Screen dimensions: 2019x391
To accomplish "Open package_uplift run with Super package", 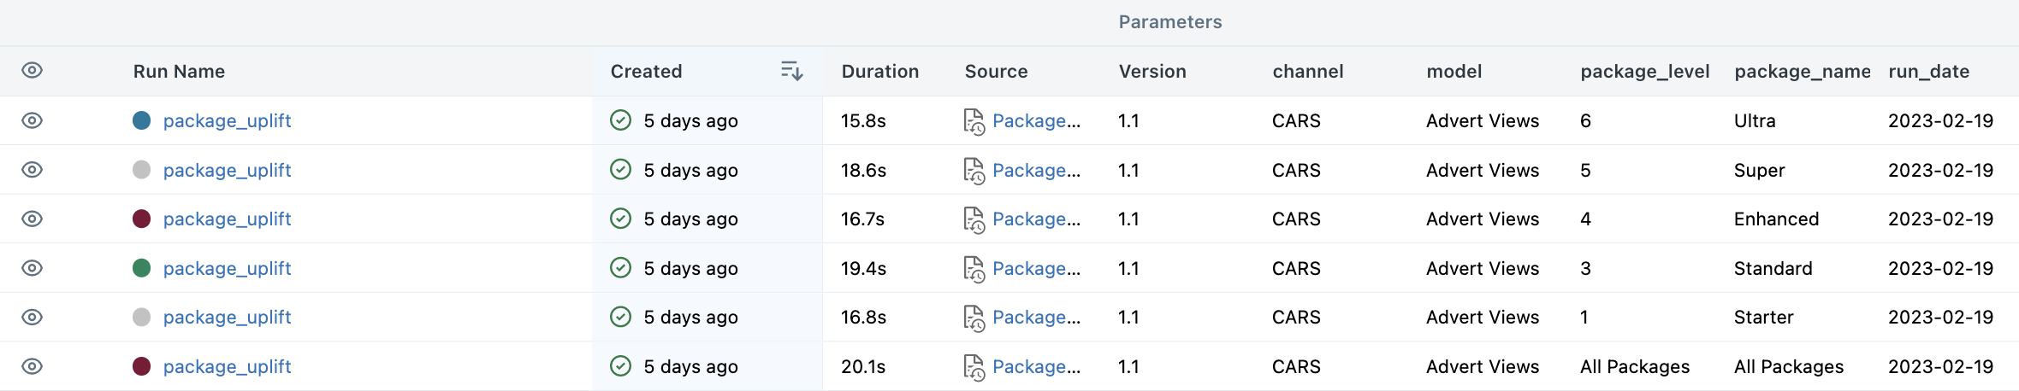I will (x=227, y=171).
